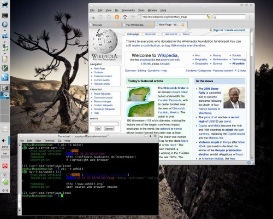
Task: Focus the Wikipedia sidebar search box
Action: [x=104, y=124]
